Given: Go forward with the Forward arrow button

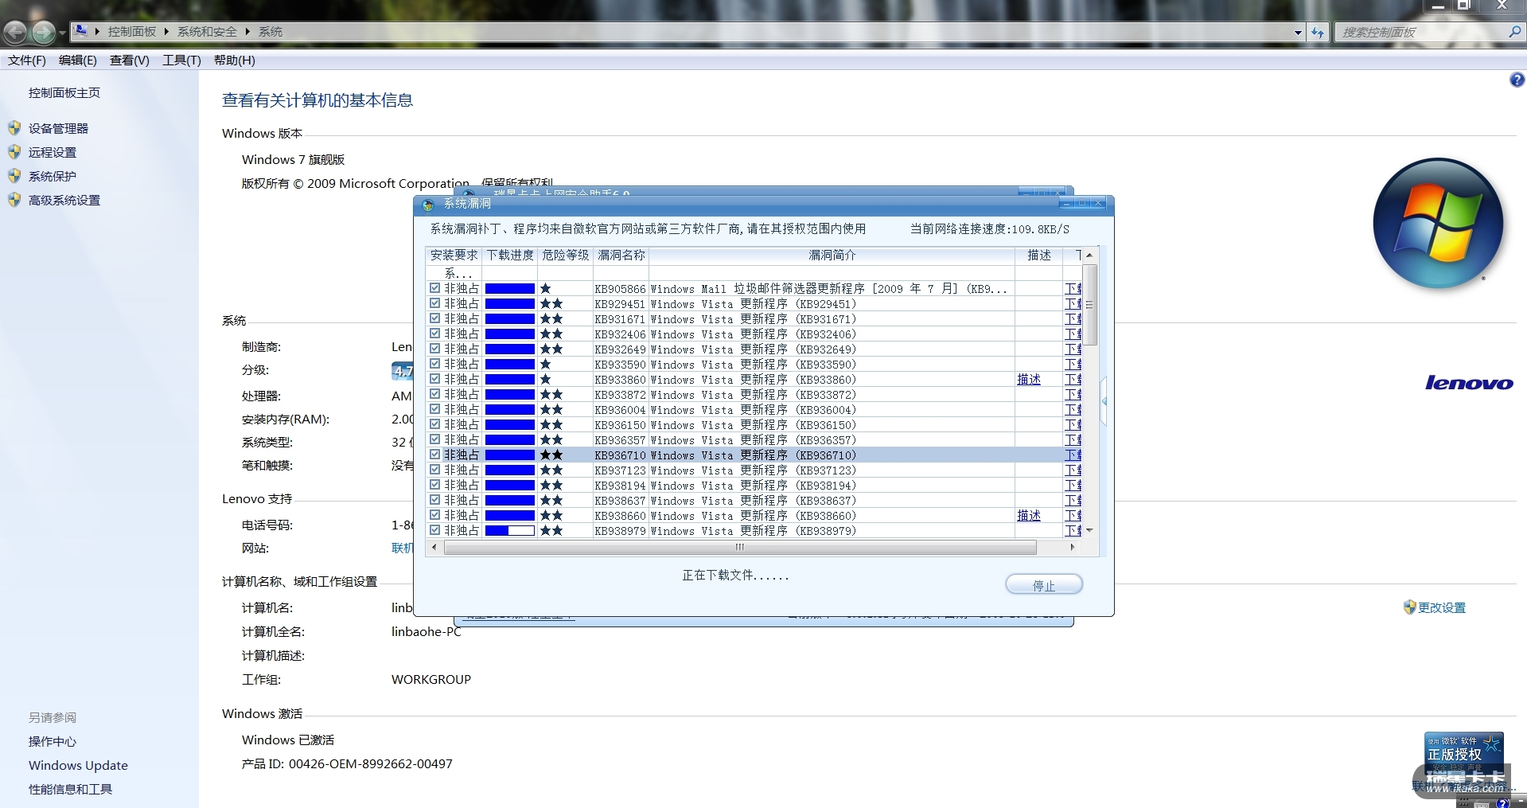Looking at the screenshot, I should pos(43,33).
